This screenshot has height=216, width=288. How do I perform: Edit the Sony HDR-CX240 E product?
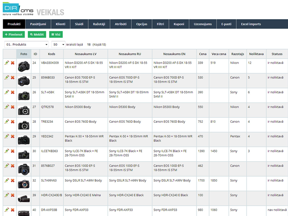(7, 195)
